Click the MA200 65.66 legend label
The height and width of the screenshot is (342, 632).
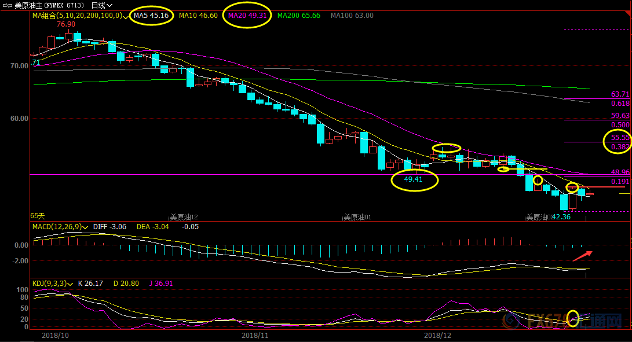[x=299, y=16]
